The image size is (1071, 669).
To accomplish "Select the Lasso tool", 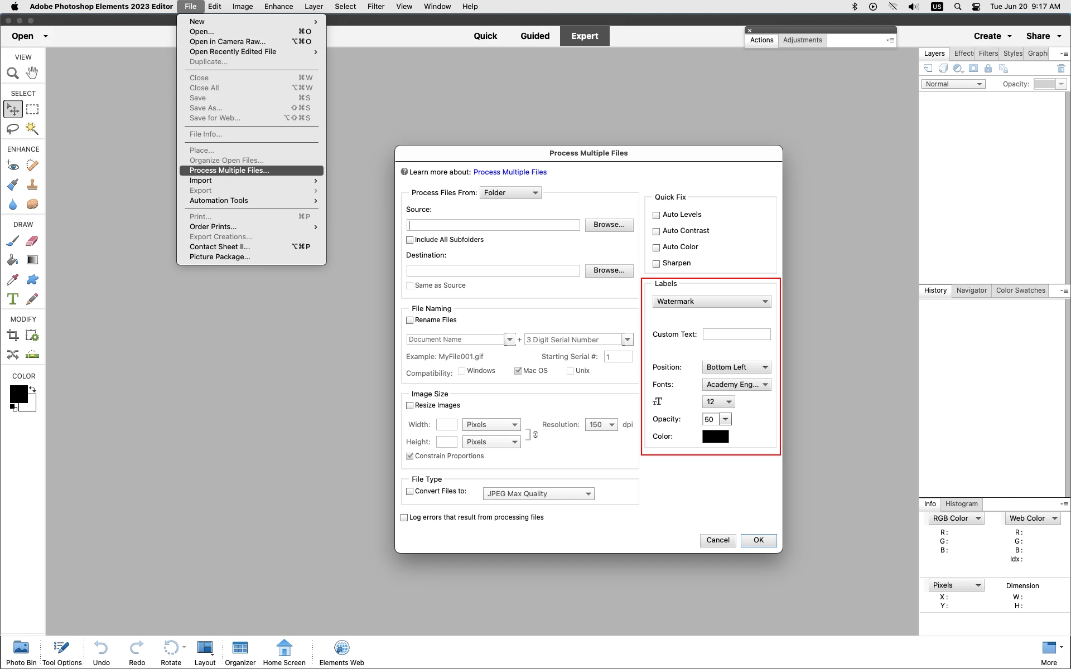I will coord(13,129).
